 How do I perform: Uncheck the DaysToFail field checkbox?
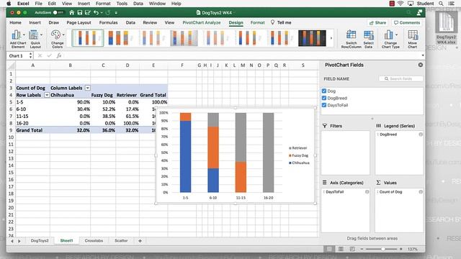tap(324, 105)
